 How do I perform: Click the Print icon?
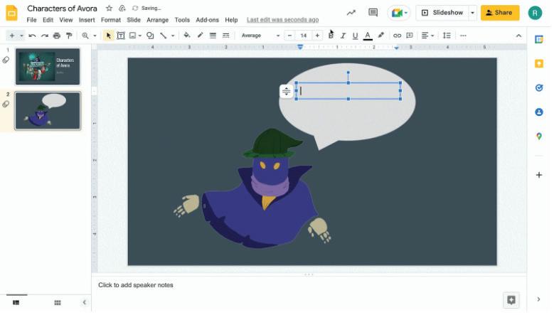[56, 36]
